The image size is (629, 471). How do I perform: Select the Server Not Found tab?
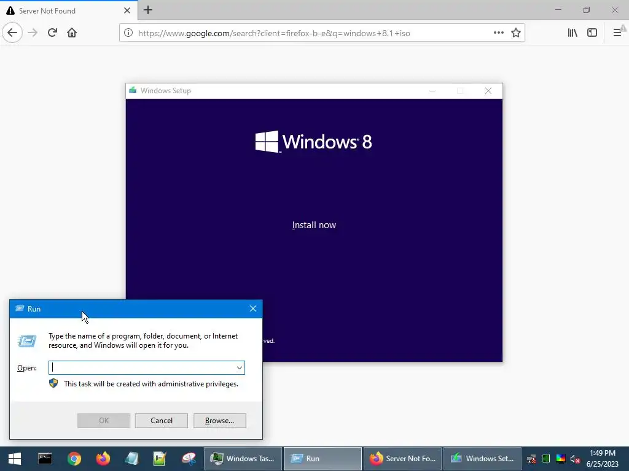[x=69, y=10]
